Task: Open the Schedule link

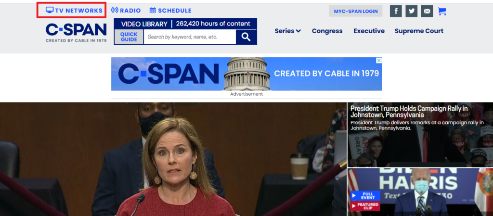Action: point(170,11)
